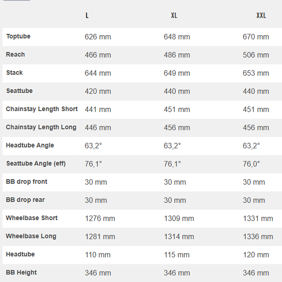The height and width of the screenshot is (282, 282).
Task: Select the BB drop front label
Action: [27, 182]
